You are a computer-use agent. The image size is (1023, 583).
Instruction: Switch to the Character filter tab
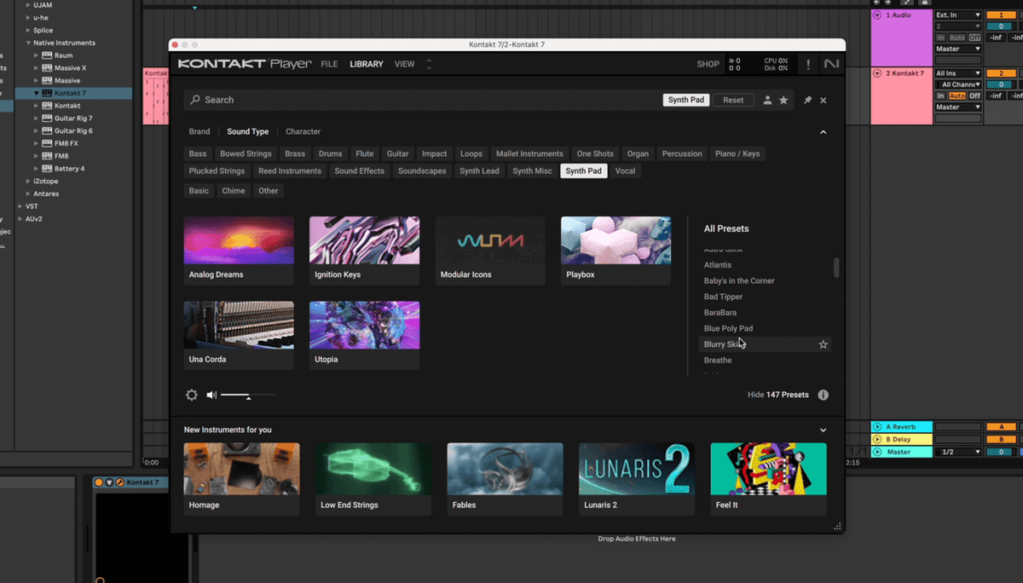[303, 132]
